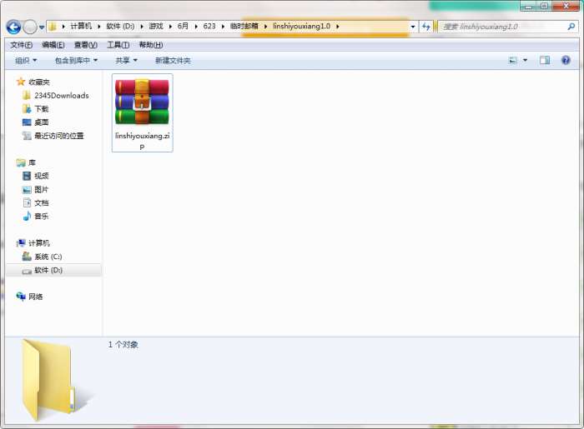Open the 组织 dropdown
Screen dimensions: 584x429
coord(26,60)
